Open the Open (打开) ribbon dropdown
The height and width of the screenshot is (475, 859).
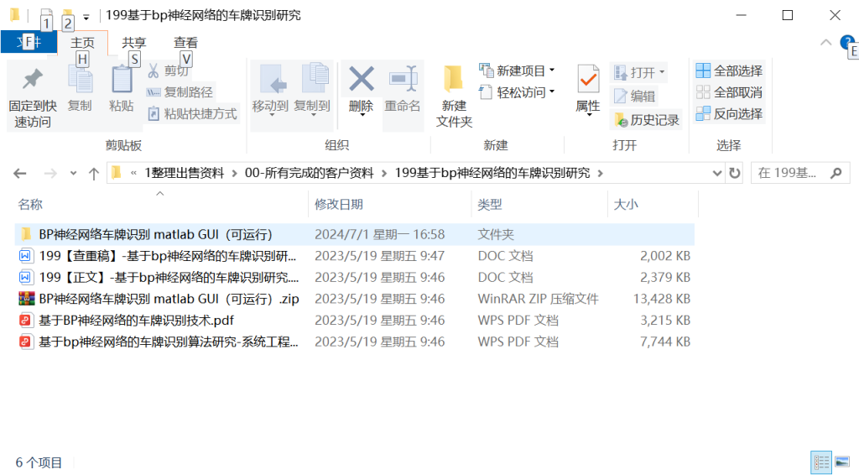point(639,72)
